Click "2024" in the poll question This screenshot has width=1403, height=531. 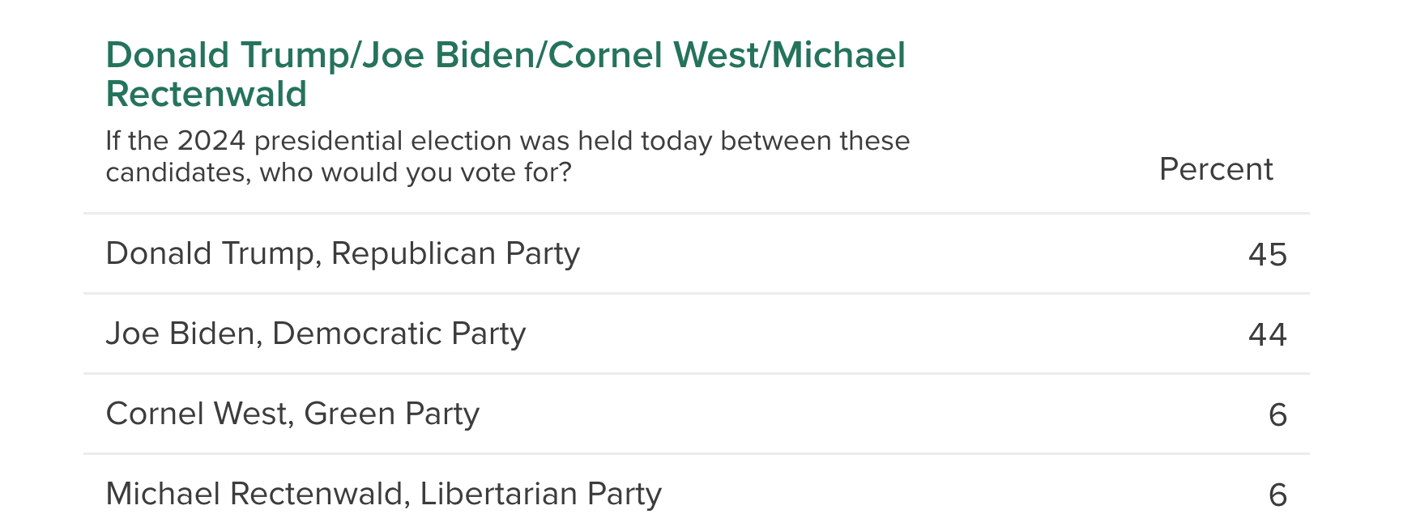tap(211, 141)
